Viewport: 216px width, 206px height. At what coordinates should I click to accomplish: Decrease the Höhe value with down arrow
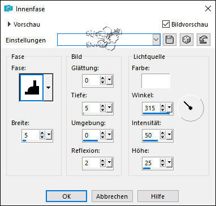[x=162, y=165]
